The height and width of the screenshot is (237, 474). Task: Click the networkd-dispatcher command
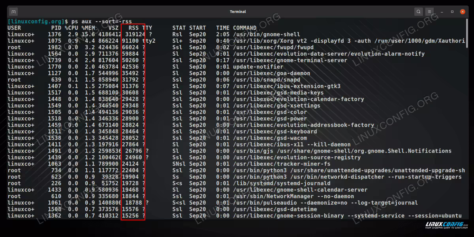coord(347,177)
